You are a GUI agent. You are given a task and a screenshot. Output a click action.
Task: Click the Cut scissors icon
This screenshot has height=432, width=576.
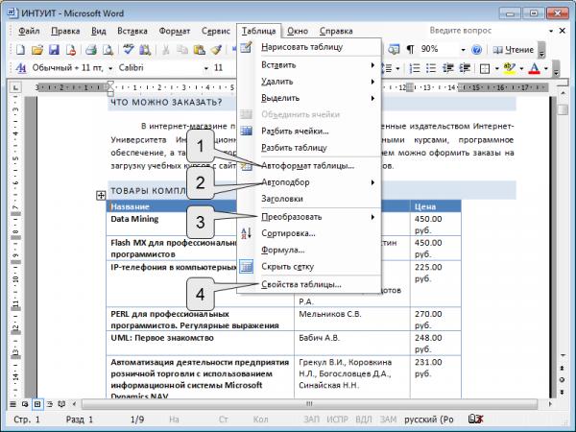[166, 50]
